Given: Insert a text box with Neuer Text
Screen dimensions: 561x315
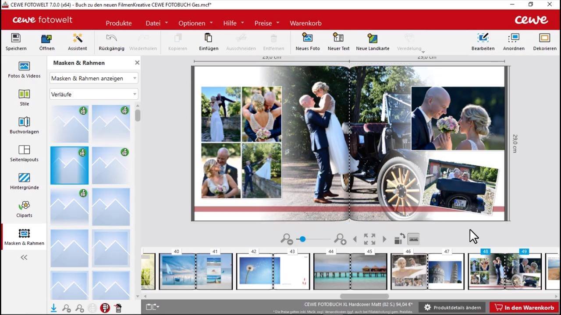Looking at the screenshot, I should click(338, 42).
